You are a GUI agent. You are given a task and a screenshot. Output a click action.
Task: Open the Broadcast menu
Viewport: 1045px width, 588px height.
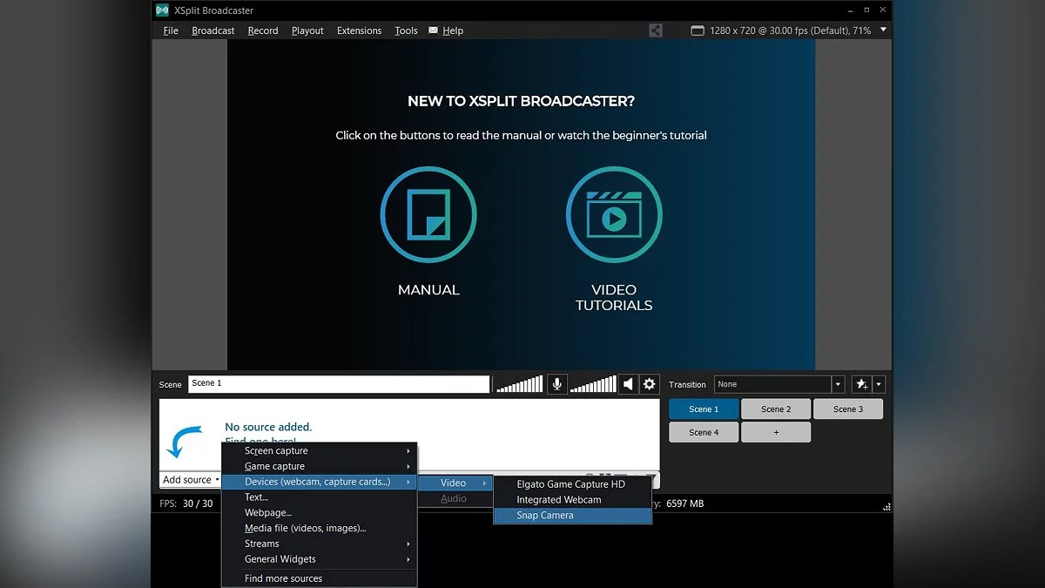pos(213,30)
